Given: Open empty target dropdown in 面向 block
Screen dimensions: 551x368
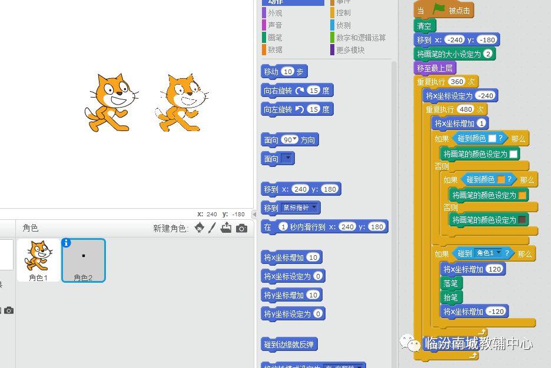Looking at the screenshot, I should [287, 158].
